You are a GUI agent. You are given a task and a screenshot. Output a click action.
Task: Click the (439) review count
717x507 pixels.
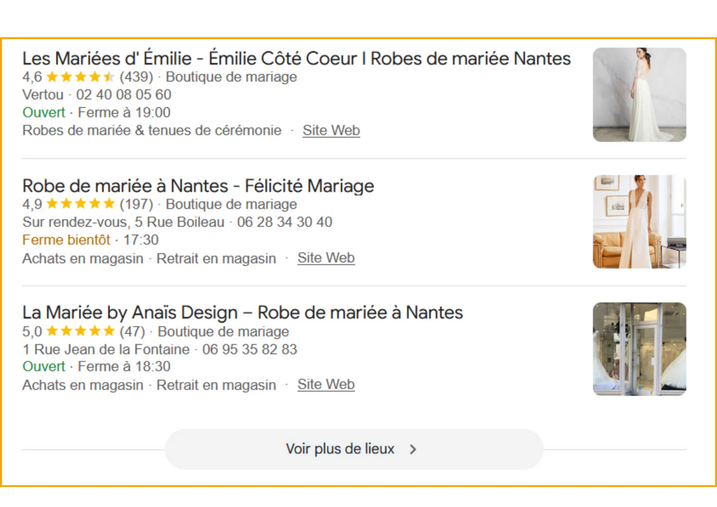(x=136, y=77)
